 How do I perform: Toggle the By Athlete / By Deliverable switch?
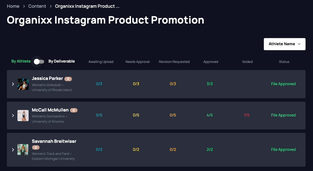[39, 62]
